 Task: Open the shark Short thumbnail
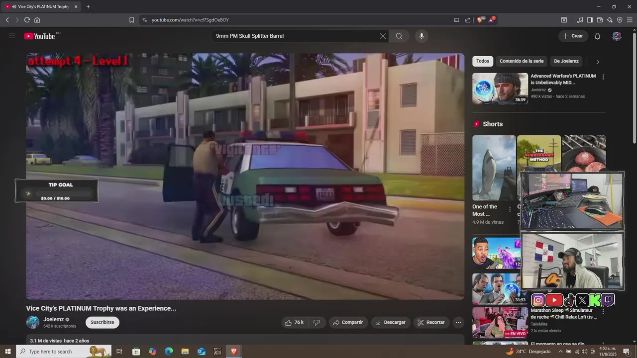point(494,168)
